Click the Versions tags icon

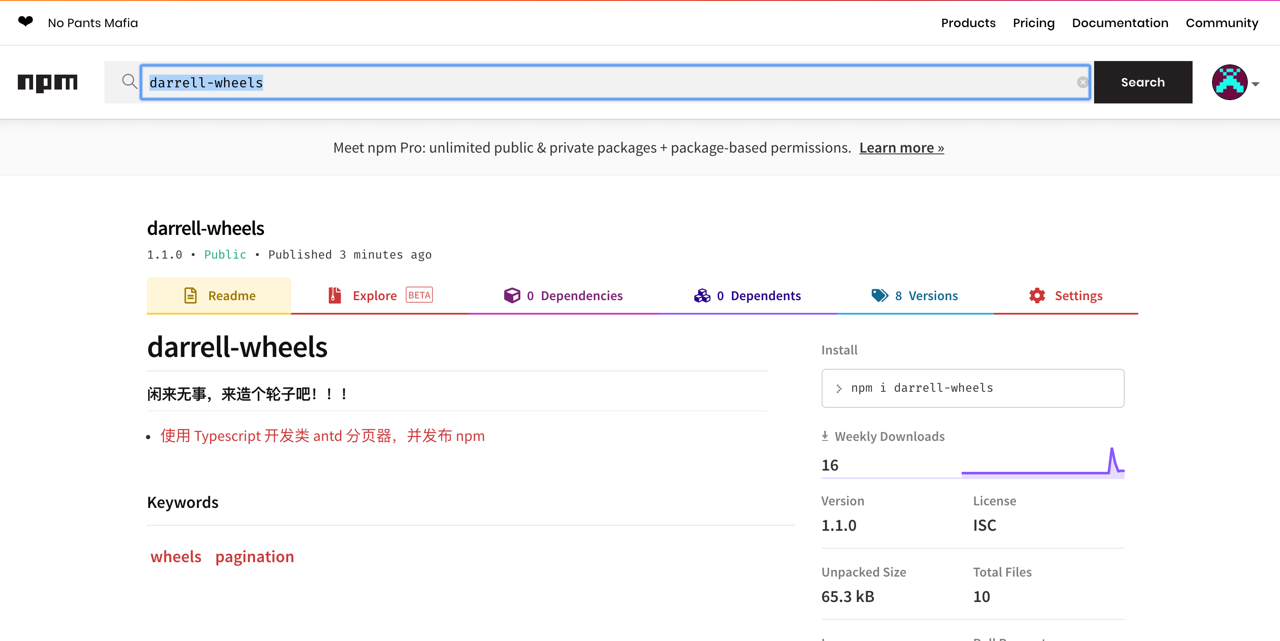point(879,295)
